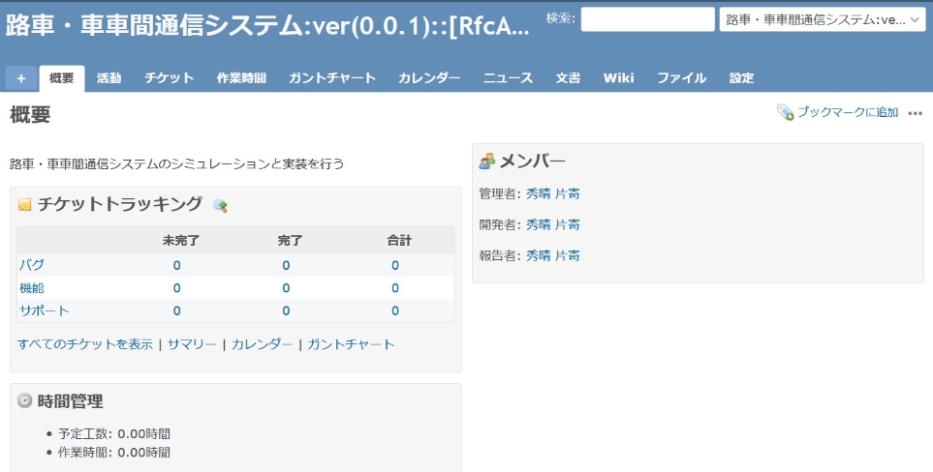The width and height of the screenshot is (933, 472).
Task: Click ガントチャート link below the ticket table
Action: point(351,344)
